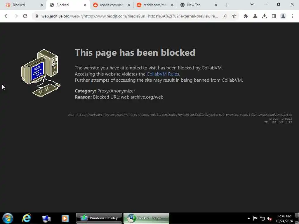Image resolution: width=299 pixels, height=224 pixels.
Task: Open the profile avatar menu
Action: click(x=283, y=16)
